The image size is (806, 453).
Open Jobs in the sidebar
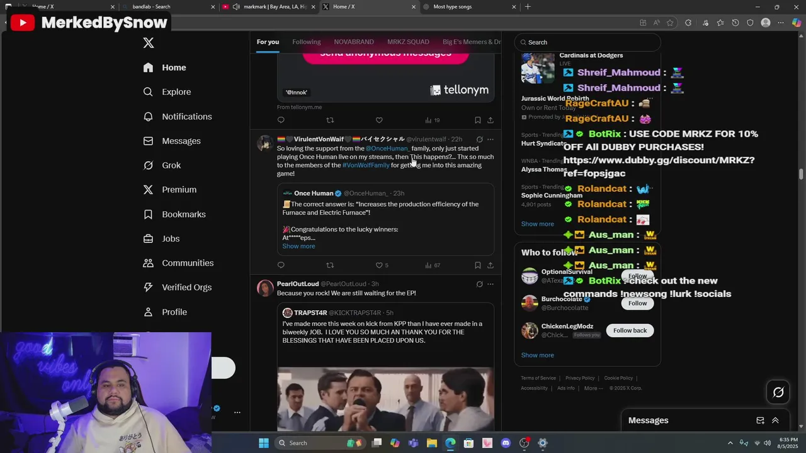click(161, 238)
